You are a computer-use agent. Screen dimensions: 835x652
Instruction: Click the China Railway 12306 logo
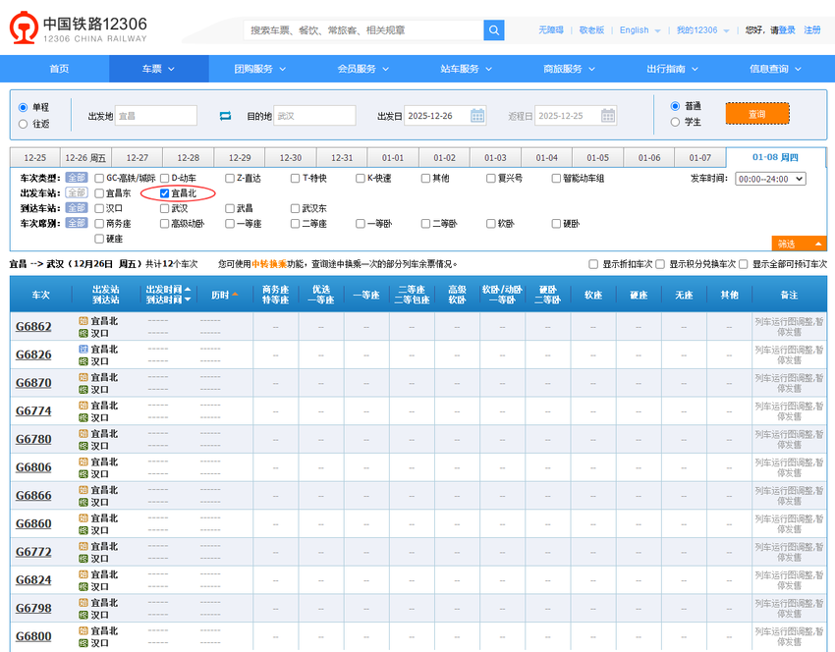tap(79, 30)
